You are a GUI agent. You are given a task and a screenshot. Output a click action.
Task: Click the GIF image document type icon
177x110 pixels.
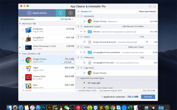(84, 83)
